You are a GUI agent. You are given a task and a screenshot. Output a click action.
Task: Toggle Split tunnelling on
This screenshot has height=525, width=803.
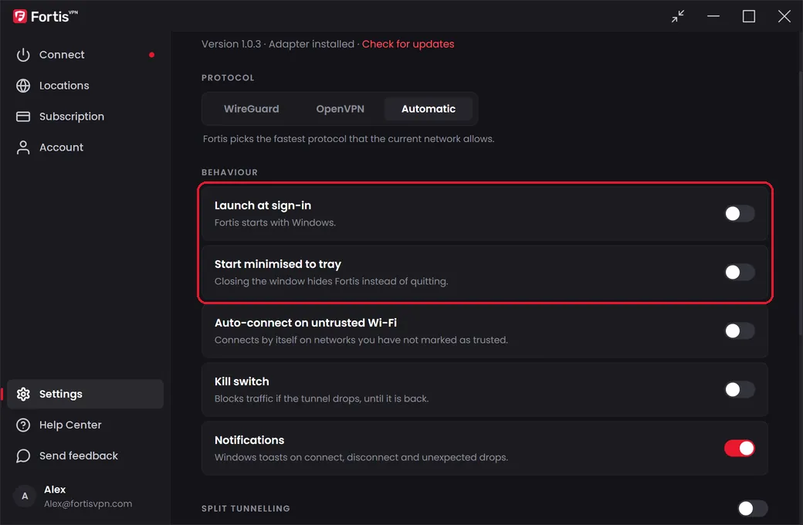752,508
